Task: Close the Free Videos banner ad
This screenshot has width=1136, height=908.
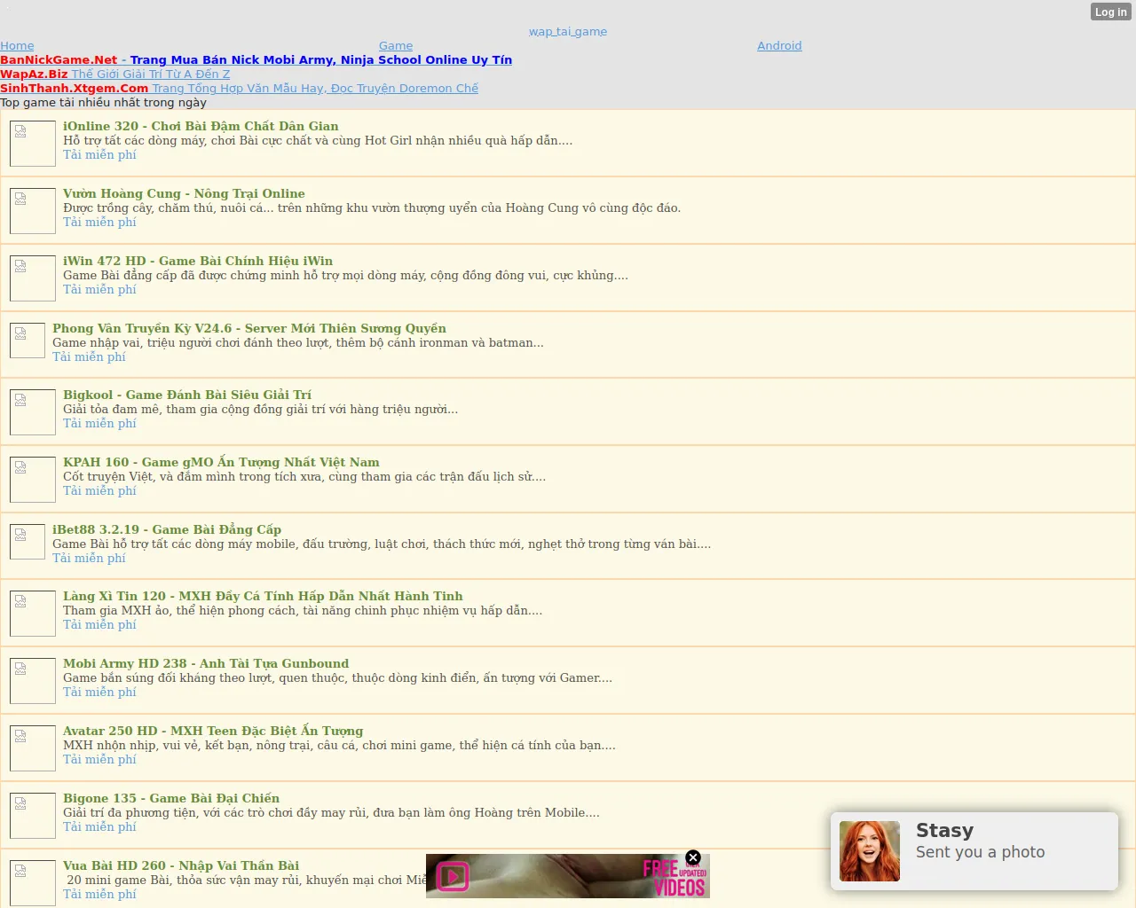Action: [693, 857]
